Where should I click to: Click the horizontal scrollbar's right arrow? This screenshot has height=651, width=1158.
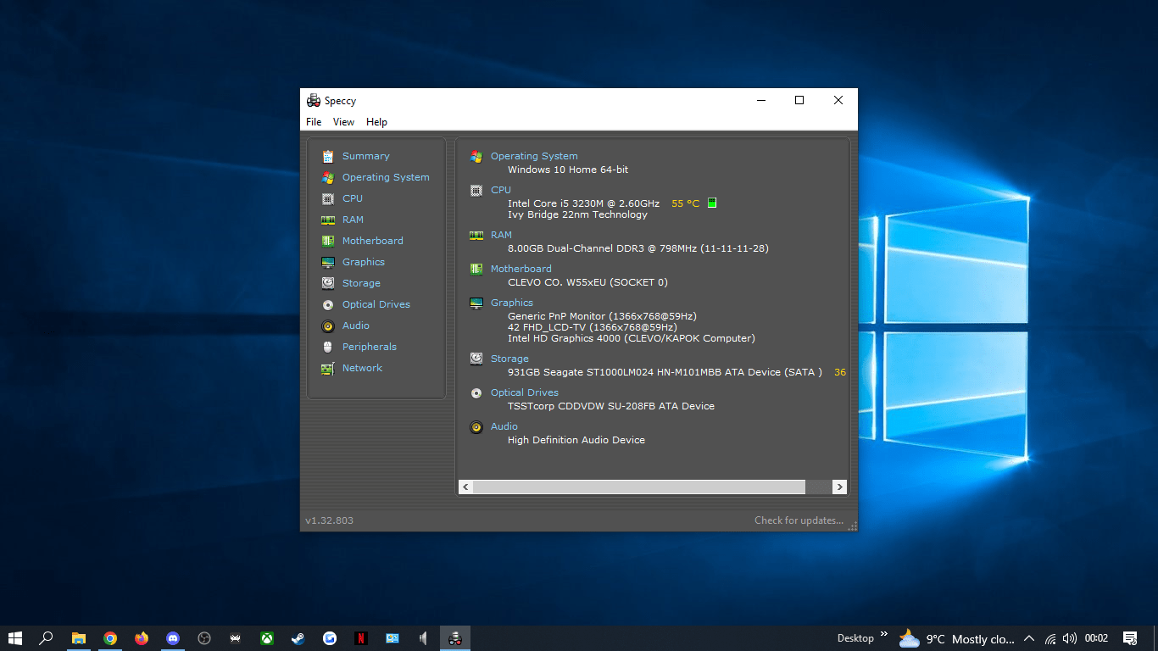[839, 487]
